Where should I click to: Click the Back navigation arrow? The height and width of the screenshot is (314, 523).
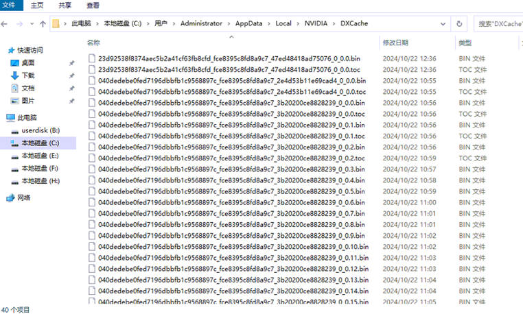[x=5, y=24]
